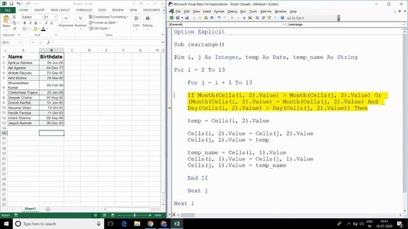The height and width of the screenshot is (229, 408).
Task: Click the Undo icon in VBA toolbar
Action: coord(219,18)
